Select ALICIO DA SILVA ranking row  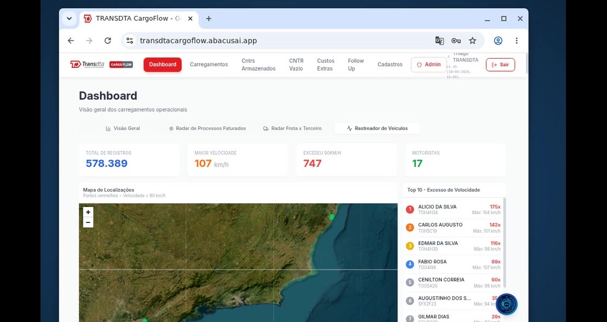453,210
